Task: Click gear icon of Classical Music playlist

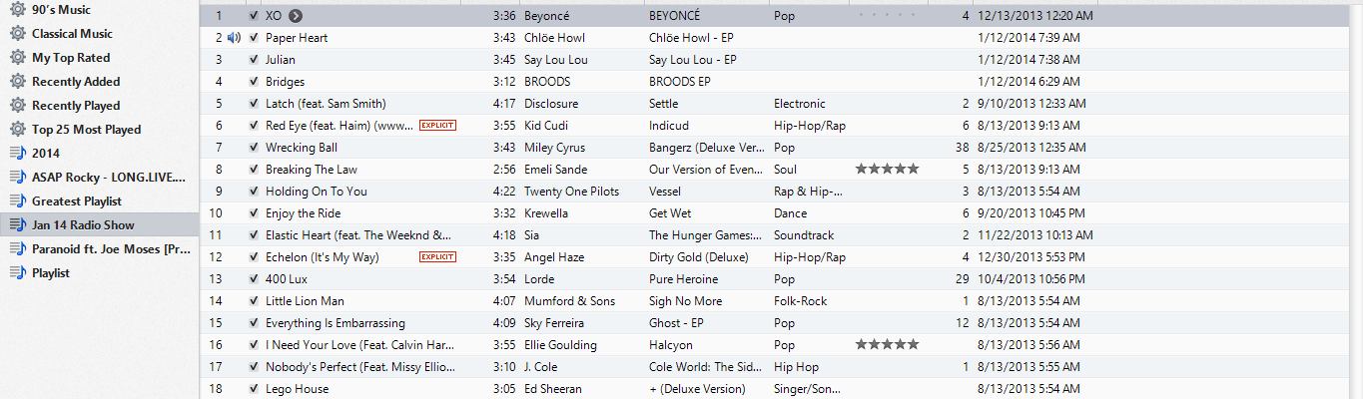Action: [x=17, y=34]
